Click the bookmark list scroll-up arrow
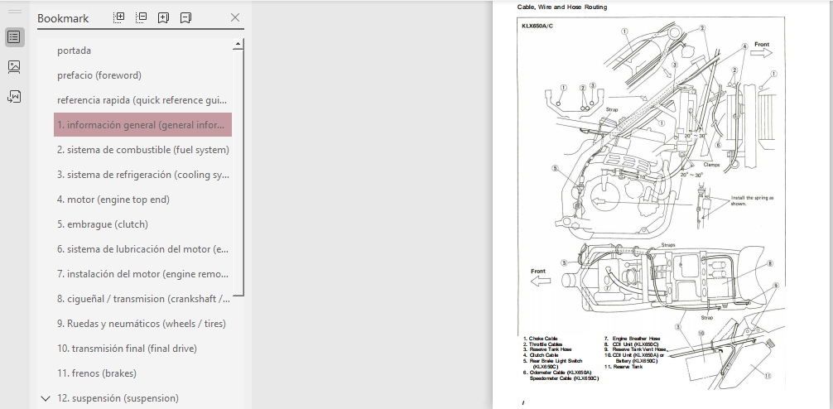 [238, 44]
